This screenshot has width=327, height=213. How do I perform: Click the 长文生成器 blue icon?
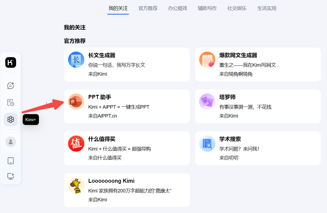[76, 60]
